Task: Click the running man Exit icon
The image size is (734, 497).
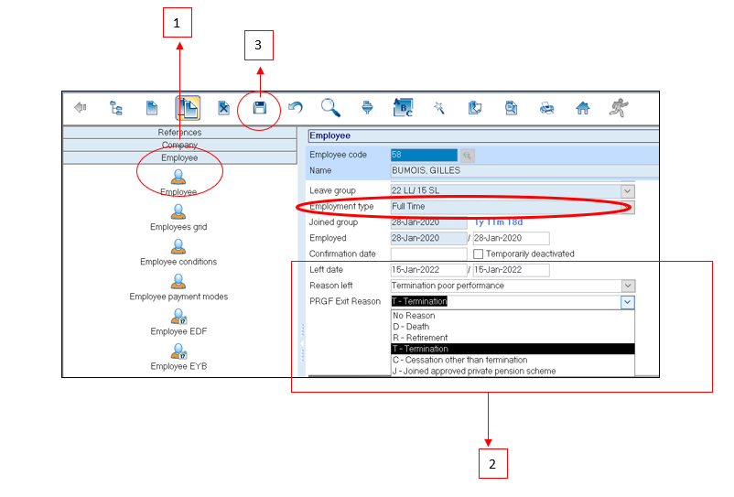Action: click(620, 107)
